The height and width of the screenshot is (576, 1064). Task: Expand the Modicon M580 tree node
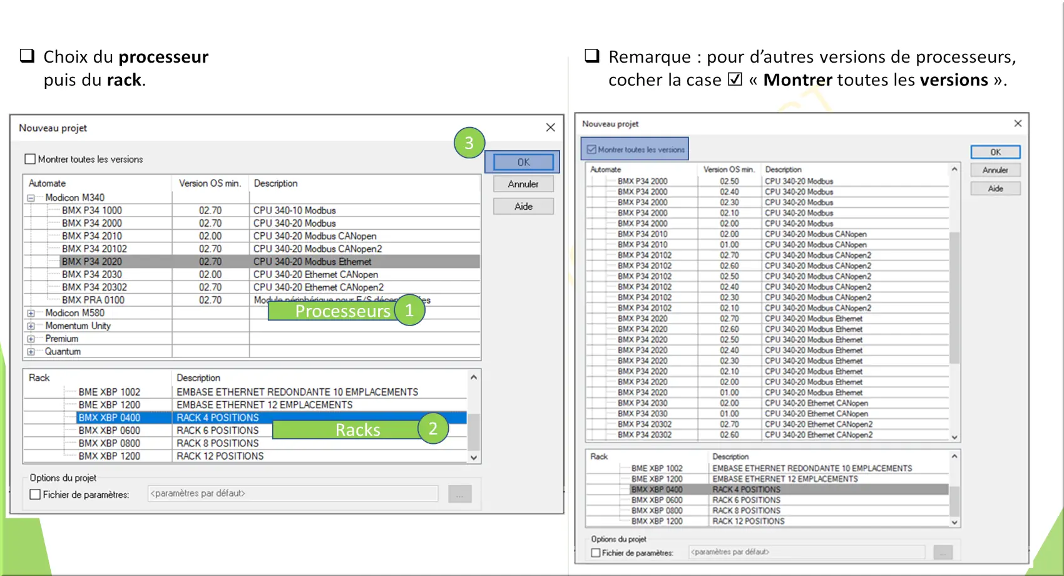pyautogui.click(x=31, y=313)
